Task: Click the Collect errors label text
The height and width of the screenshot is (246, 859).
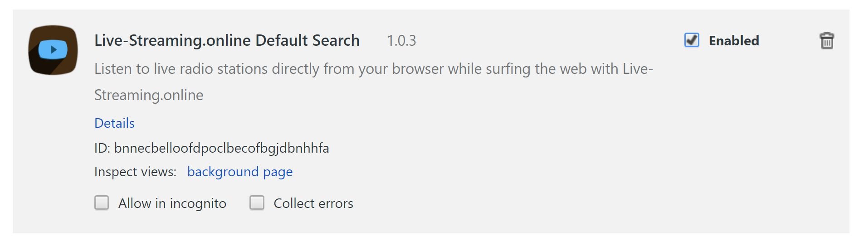Action: (x=313, y=203)
